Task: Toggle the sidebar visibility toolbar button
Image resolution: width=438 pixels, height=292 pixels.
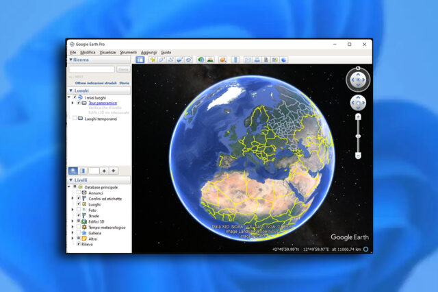Action: pos(140,60)
